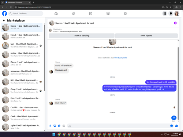
Task: Open the taskbar clock and date
Action: (x=175, y=134)
